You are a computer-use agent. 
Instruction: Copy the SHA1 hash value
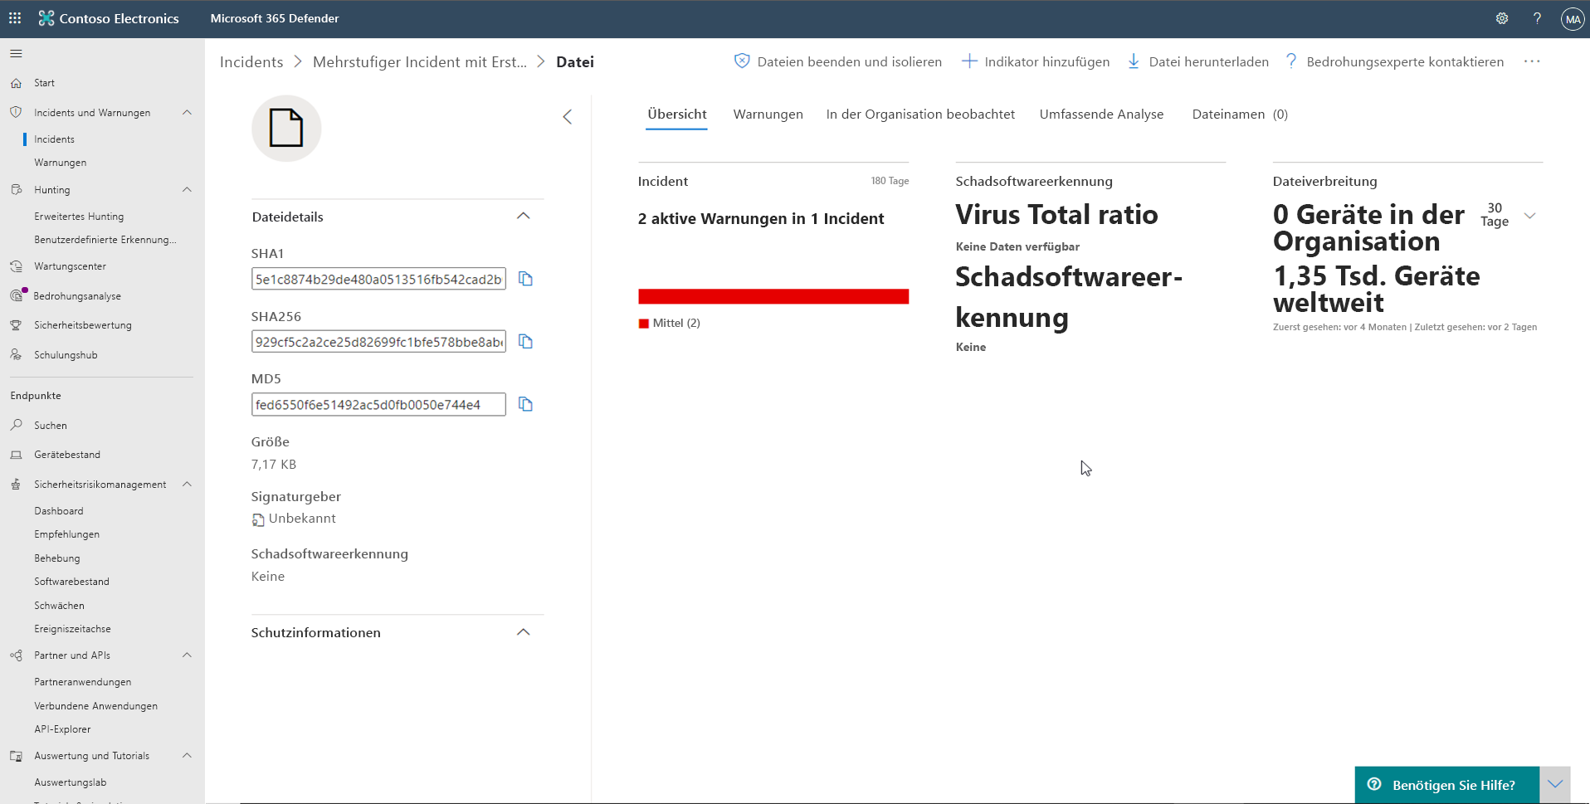(x=525, y=279)
